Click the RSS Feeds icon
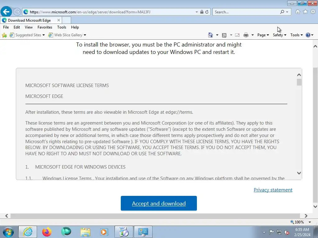Viewport: 318px width, 238px height. (224, 35)
